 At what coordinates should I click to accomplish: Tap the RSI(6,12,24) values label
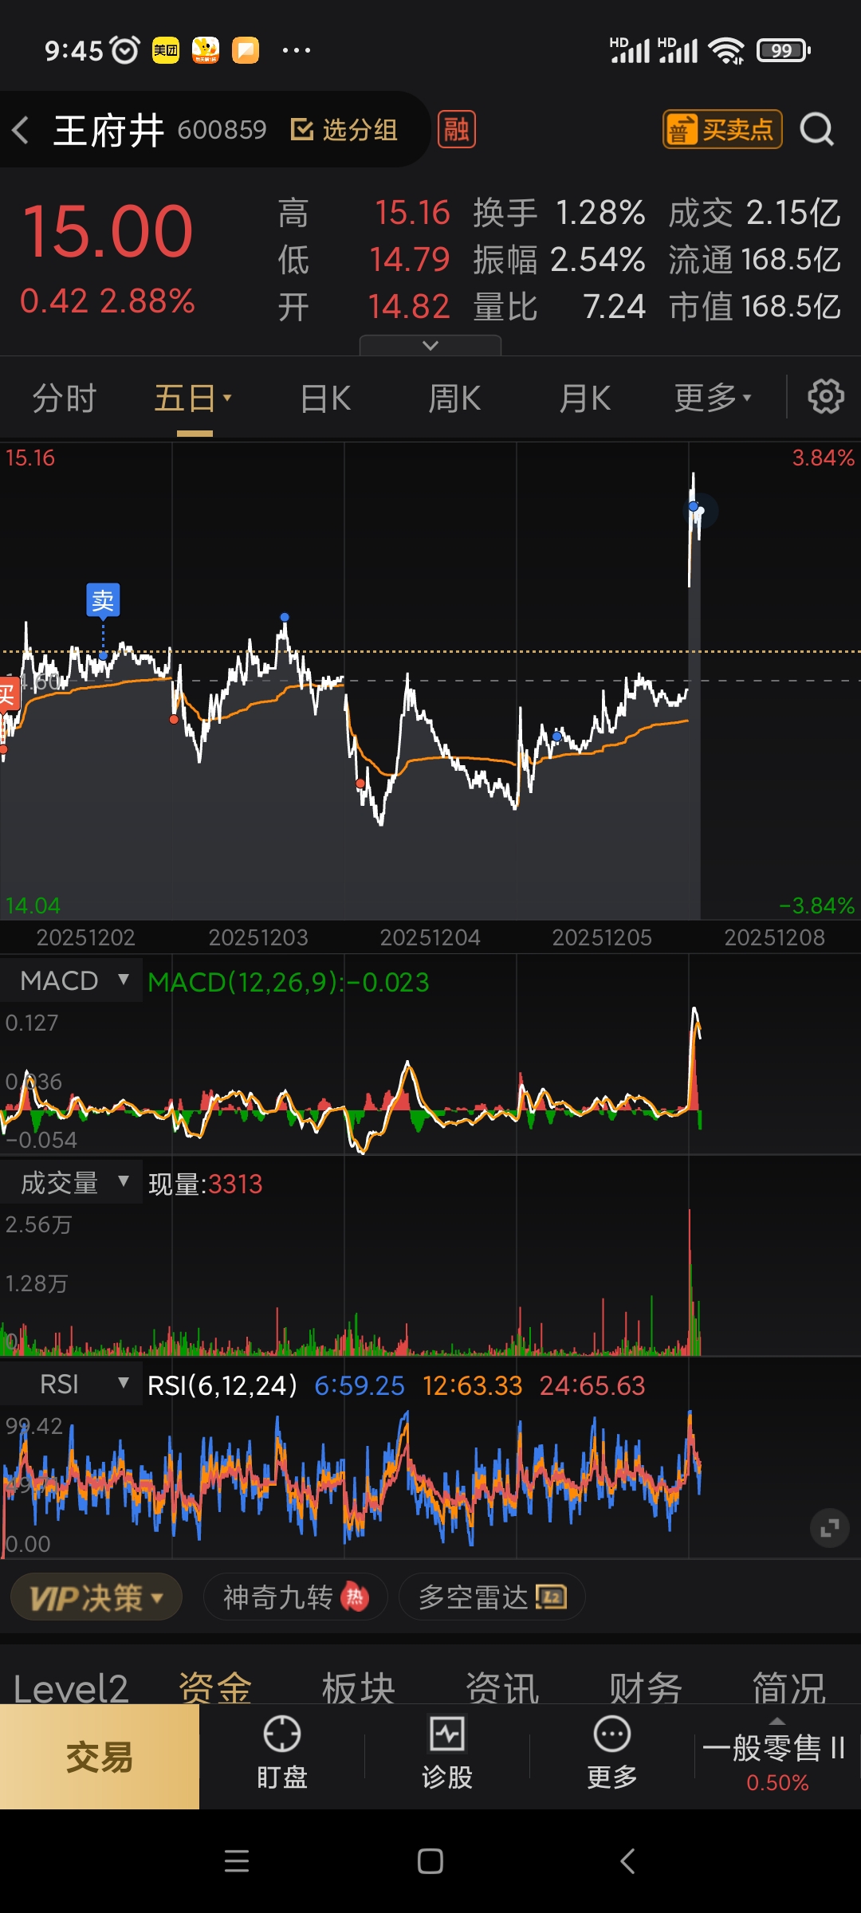396,1385
